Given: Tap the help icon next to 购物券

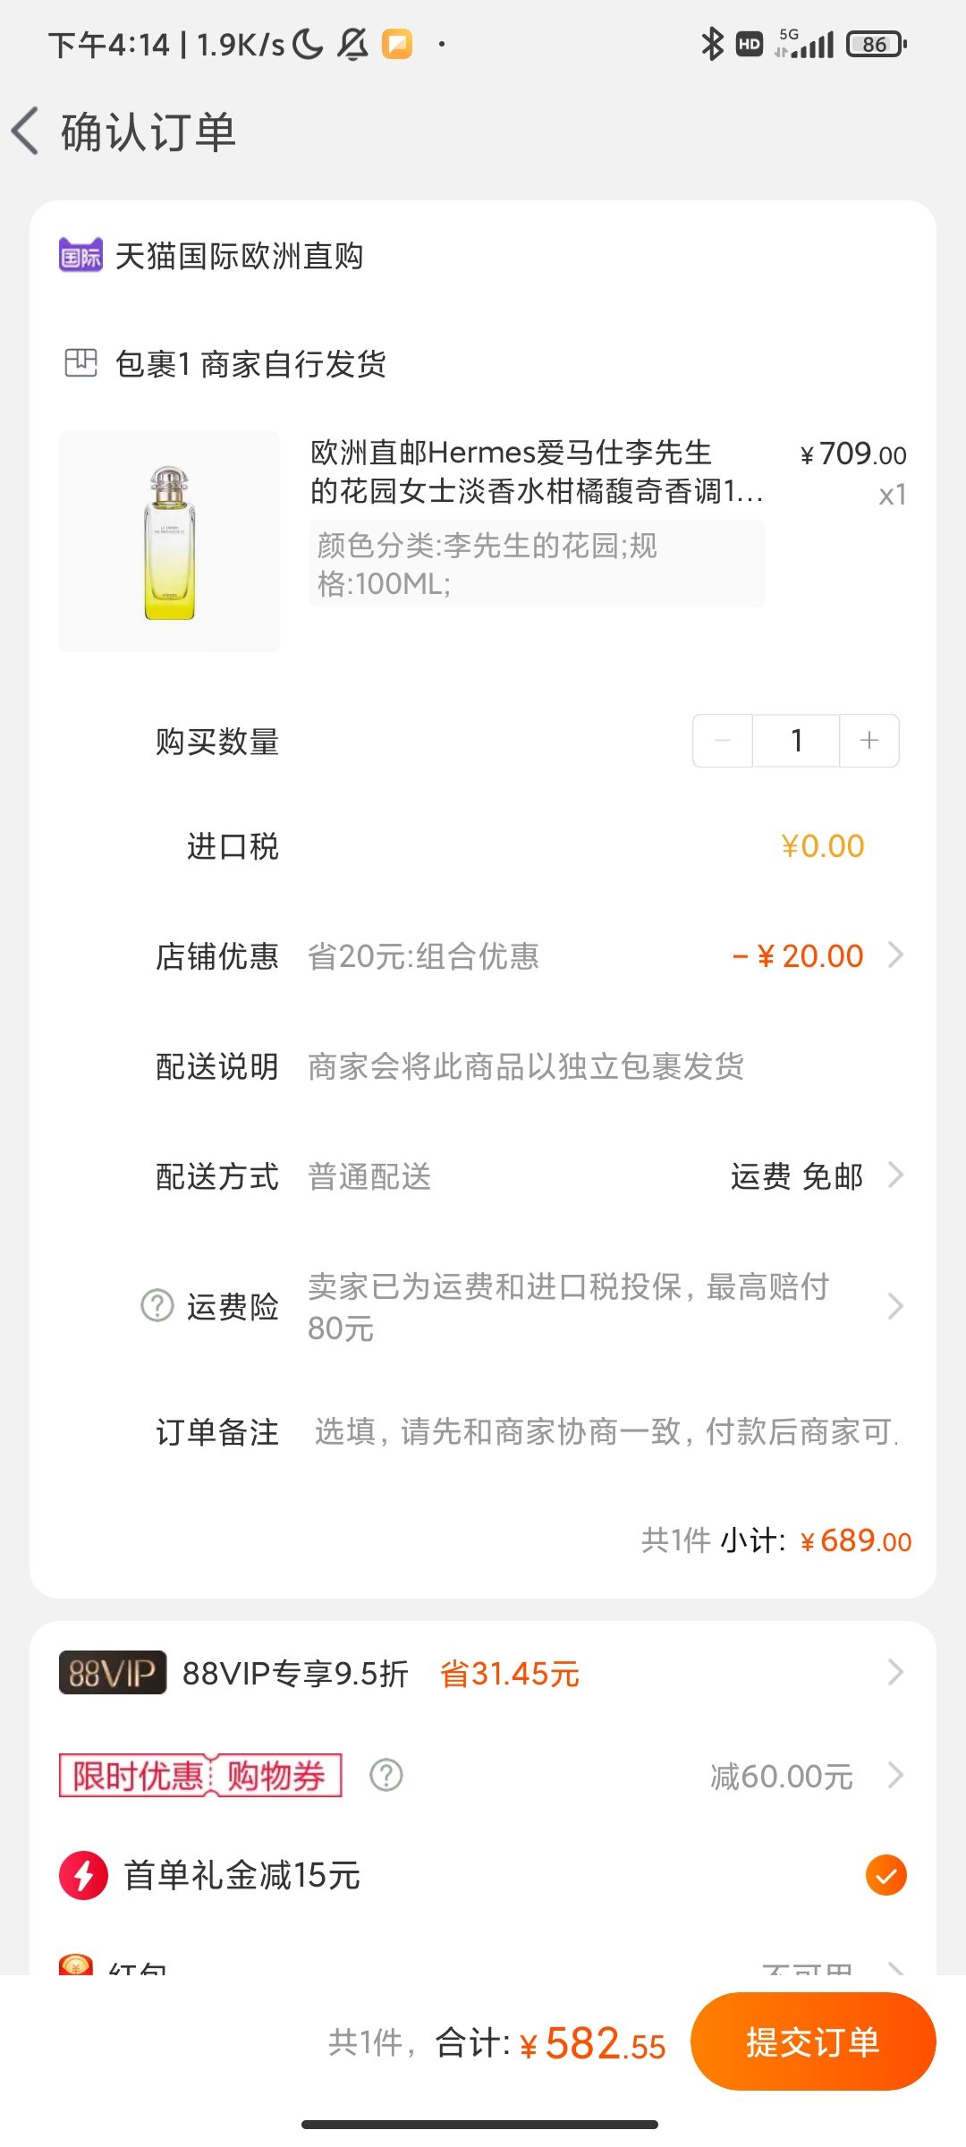Looking at the screenshot, I should click(x=386, y=1775).
